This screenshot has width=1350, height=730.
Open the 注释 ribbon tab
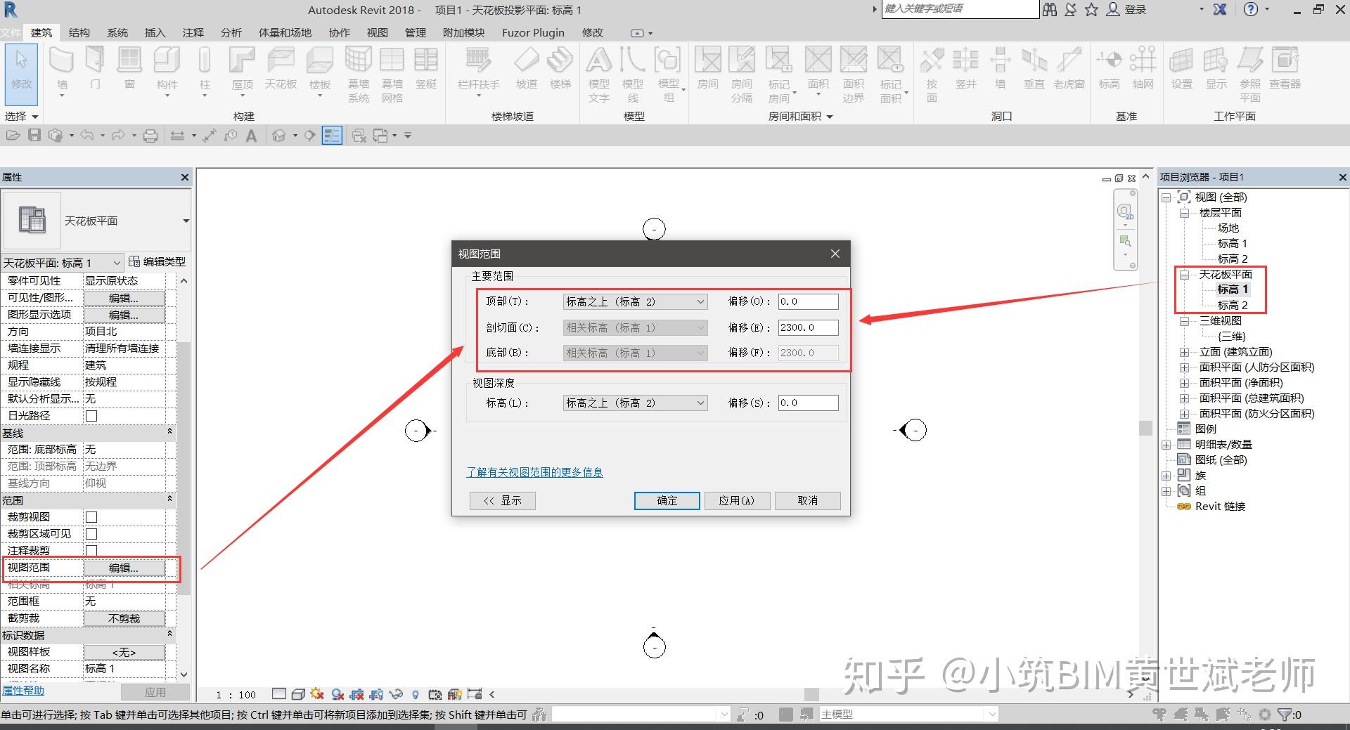click(193, 32)
